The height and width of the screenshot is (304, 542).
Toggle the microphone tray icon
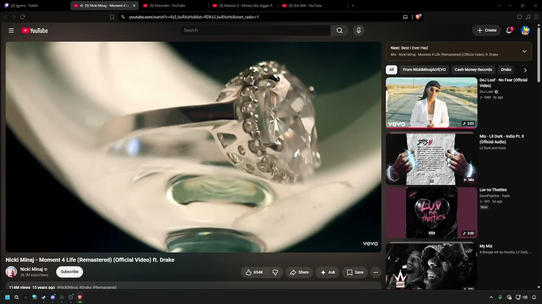[500, 297]
